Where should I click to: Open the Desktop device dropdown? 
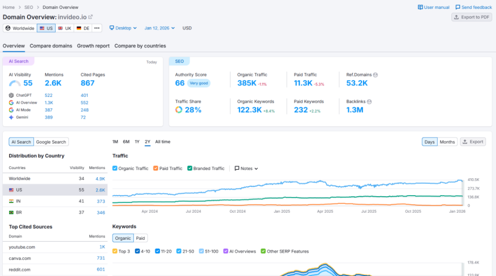point(123,28)
